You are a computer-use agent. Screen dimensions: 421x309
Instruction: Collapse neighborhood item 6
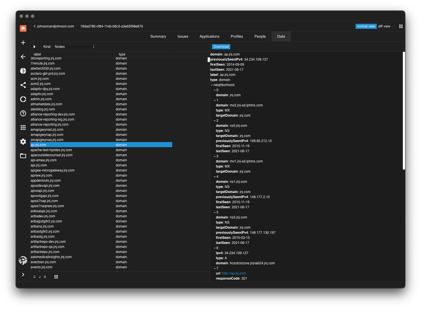point(215,248)
